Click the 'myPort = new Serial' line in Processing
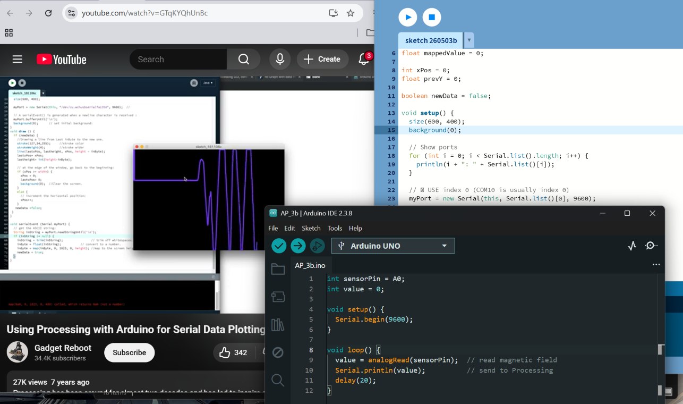Screen dimensions: 683x404 point(502,199)
